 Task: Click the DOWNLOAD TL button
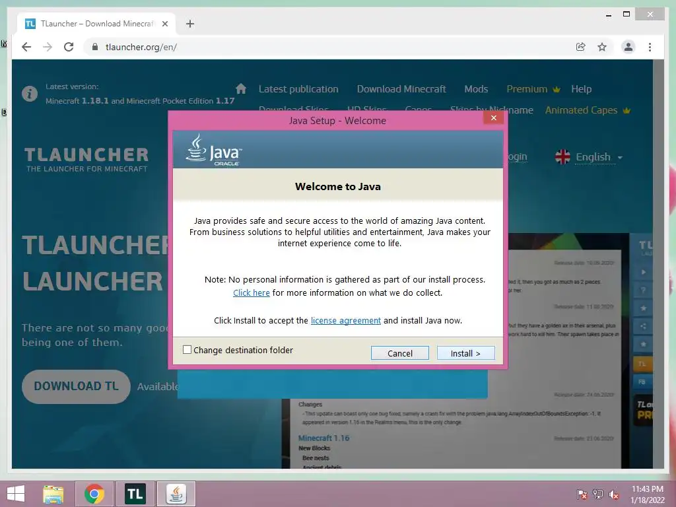pyautogui.click(x=77, y=386)
